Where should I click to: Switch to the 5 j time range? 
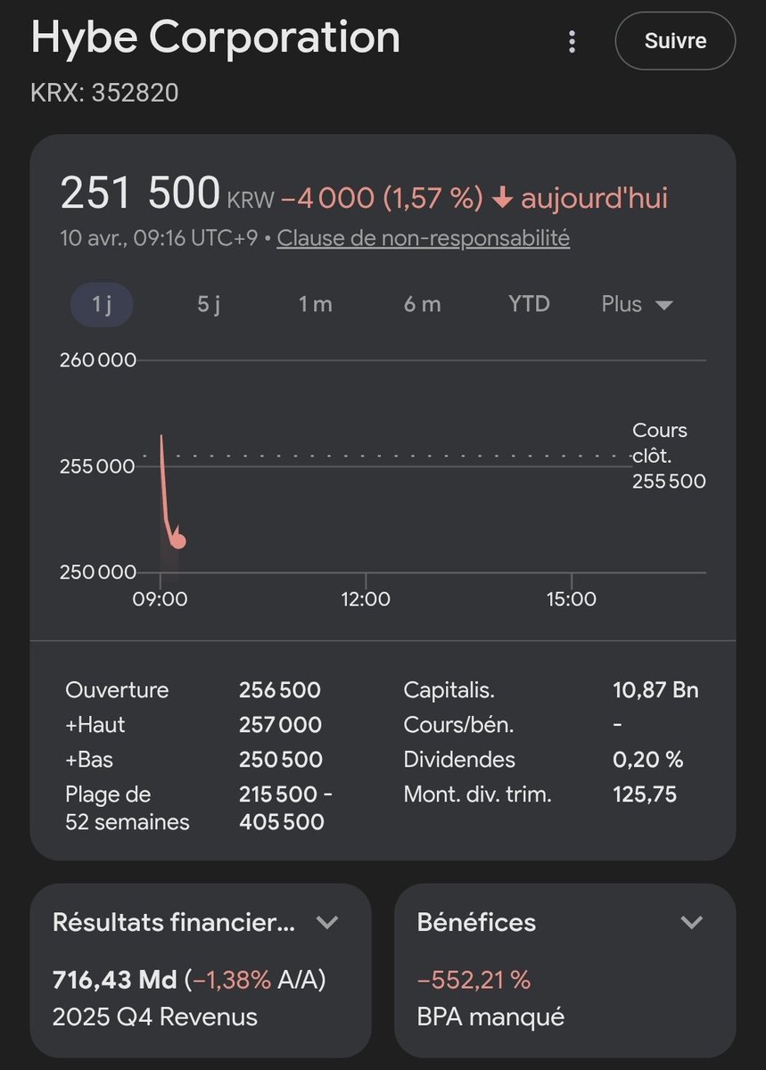coord(209,304)
